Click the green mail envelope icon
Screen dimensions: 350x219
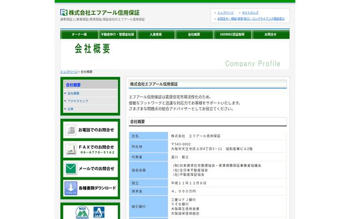pyautogui.click(x=71, y=169)
